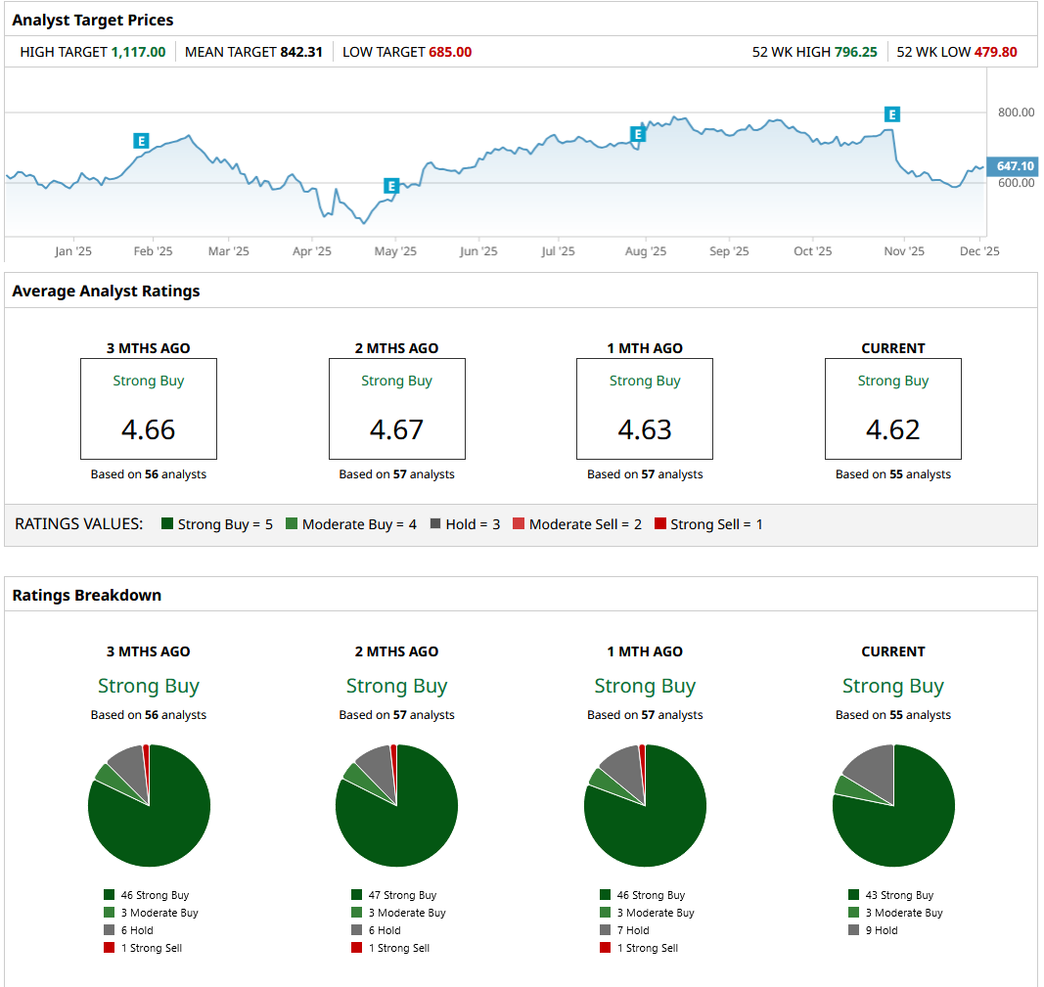Click the Strong Sell = 1 legend square
This screenshot has width=1044, height=987.
(x=660, y=524)
